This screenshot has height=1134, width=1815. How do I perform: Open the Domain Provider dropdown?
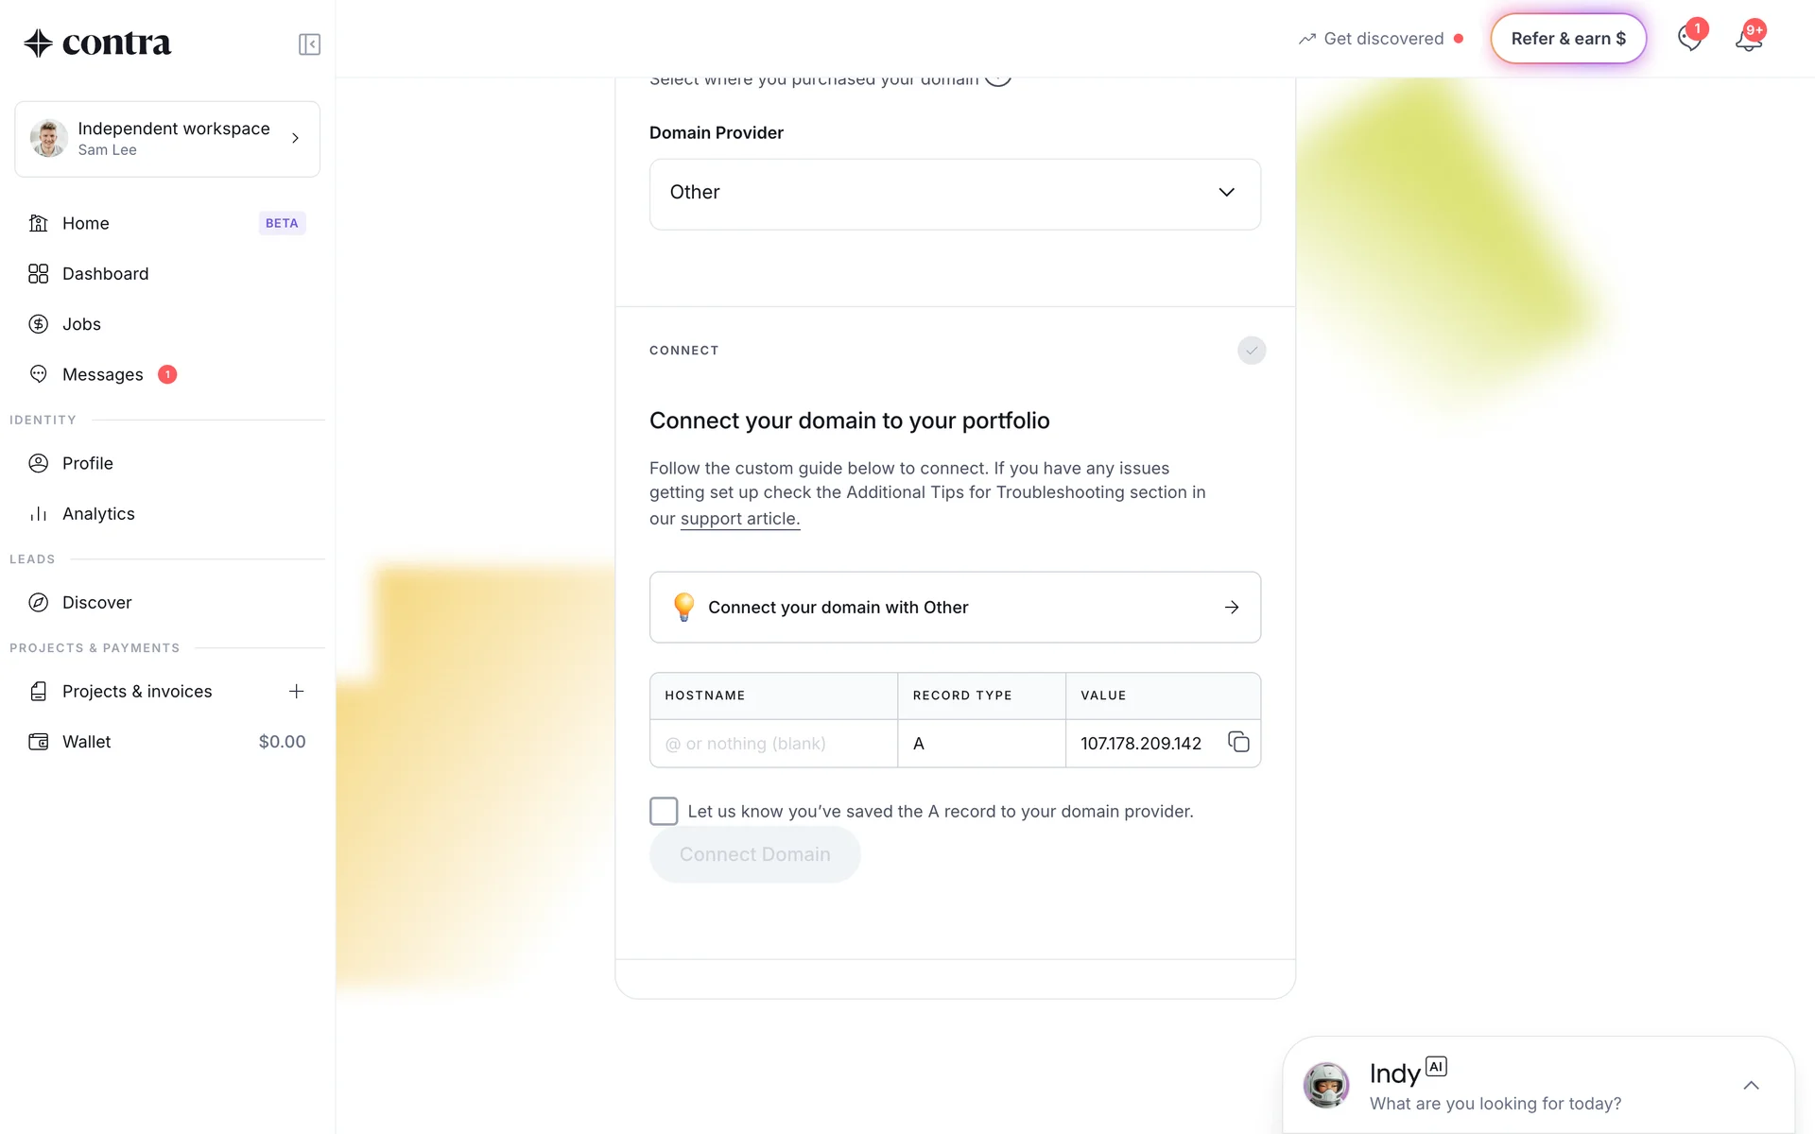(x=955, y=193)
